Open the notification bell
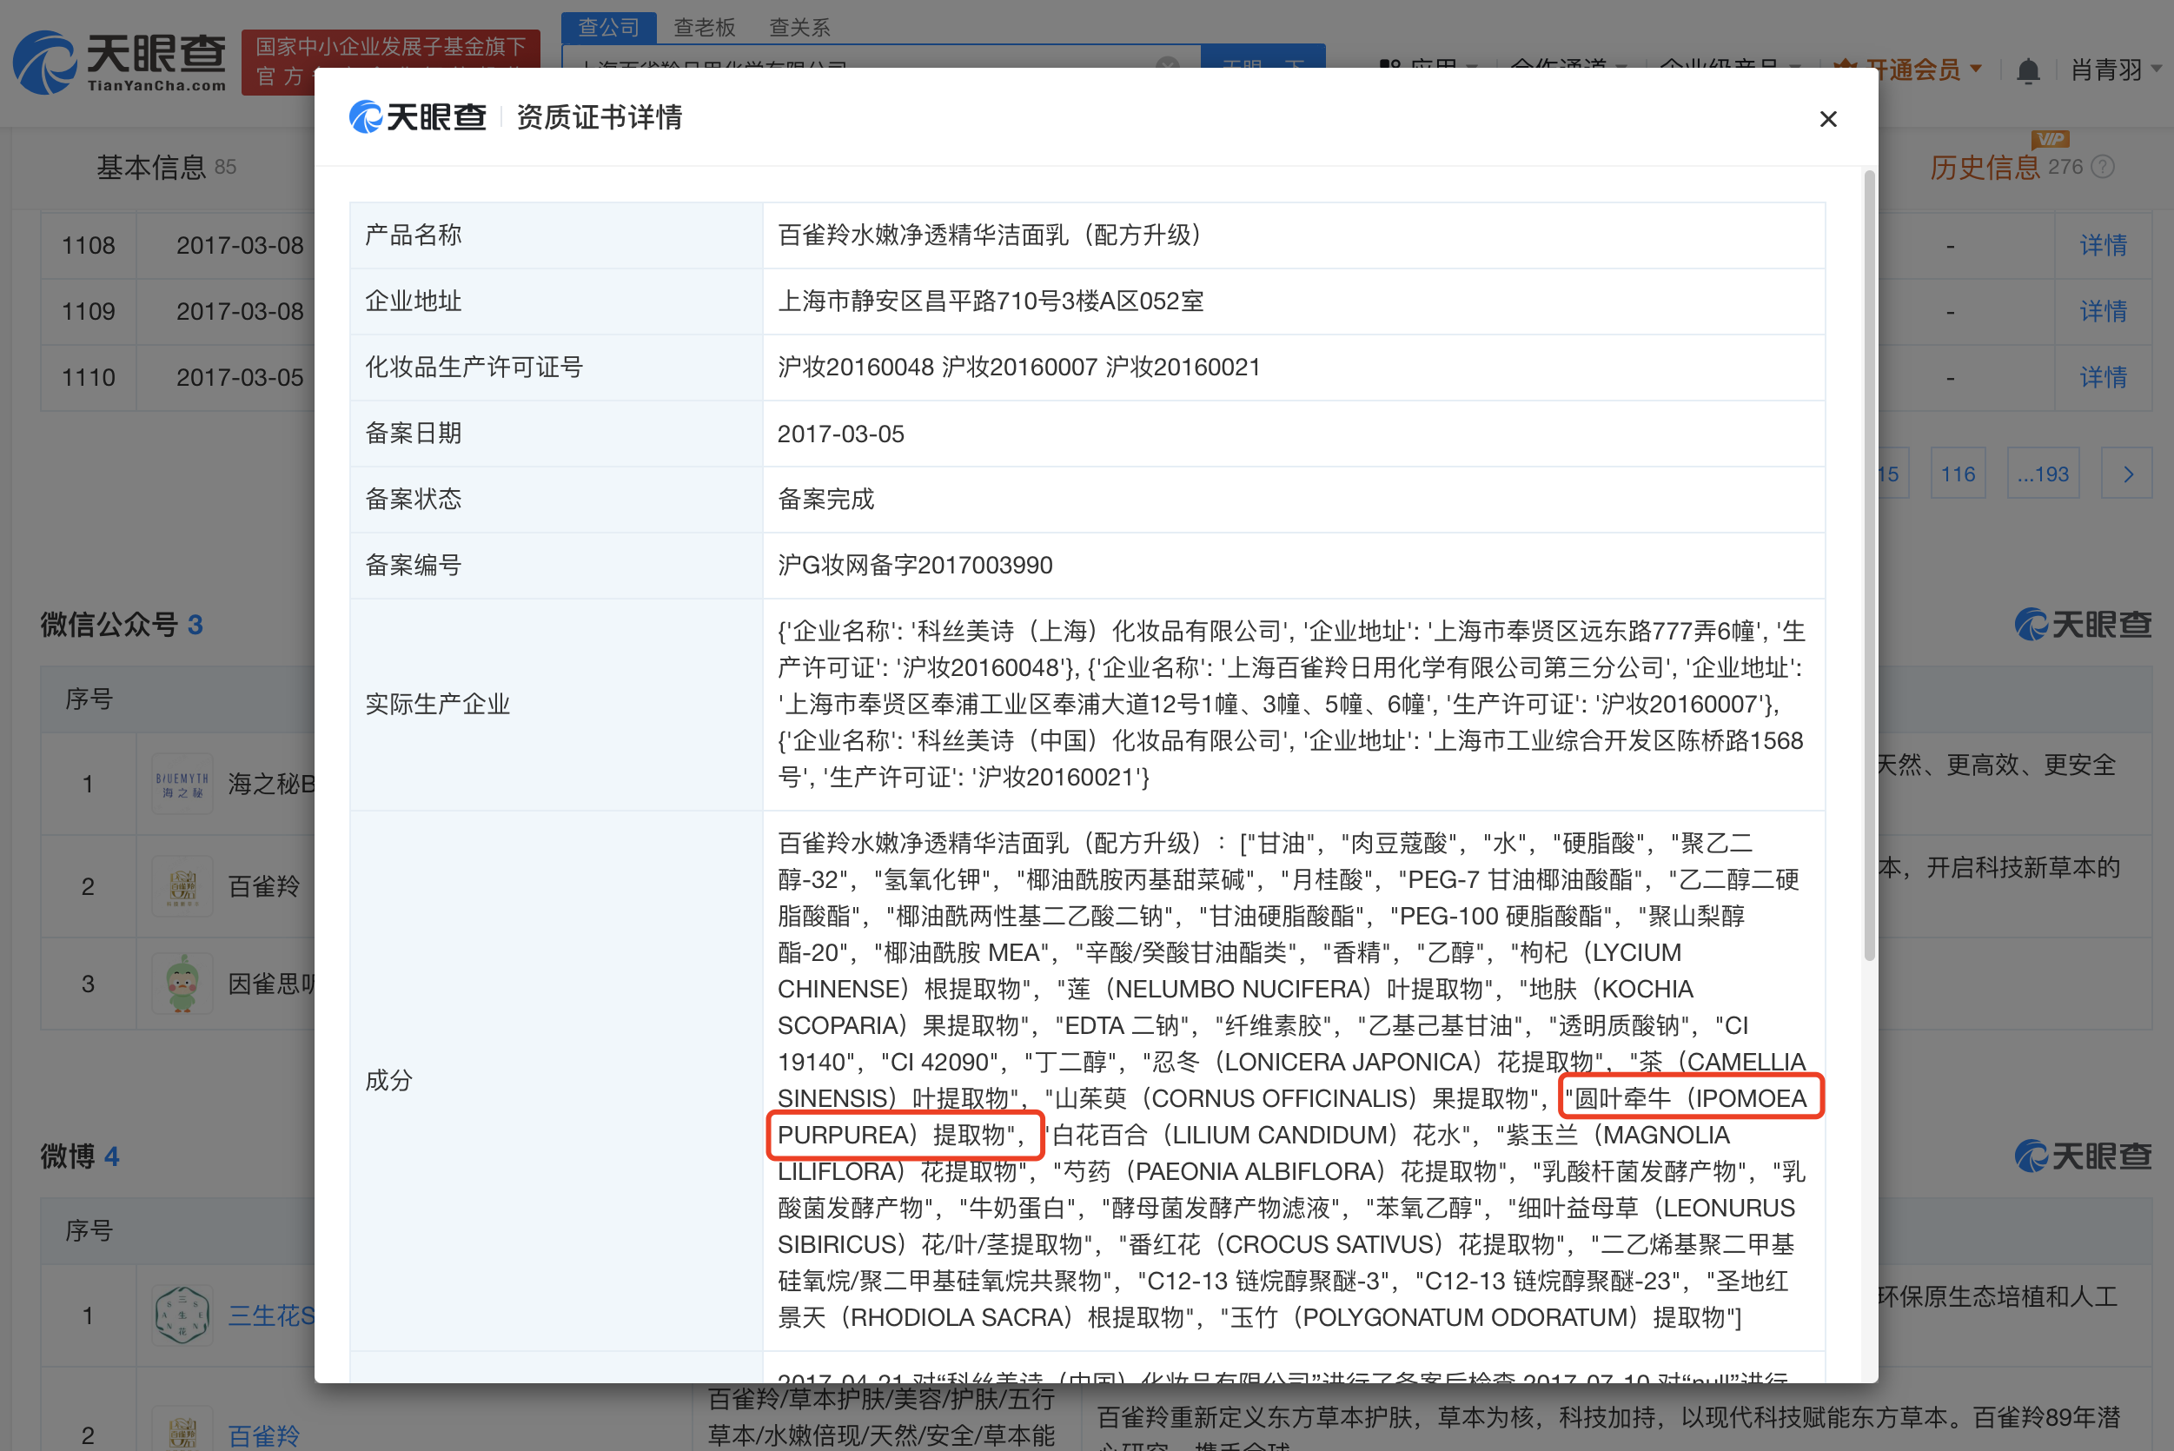The height and width of the screenshot is (1451, 2174). pos(2027,70)
